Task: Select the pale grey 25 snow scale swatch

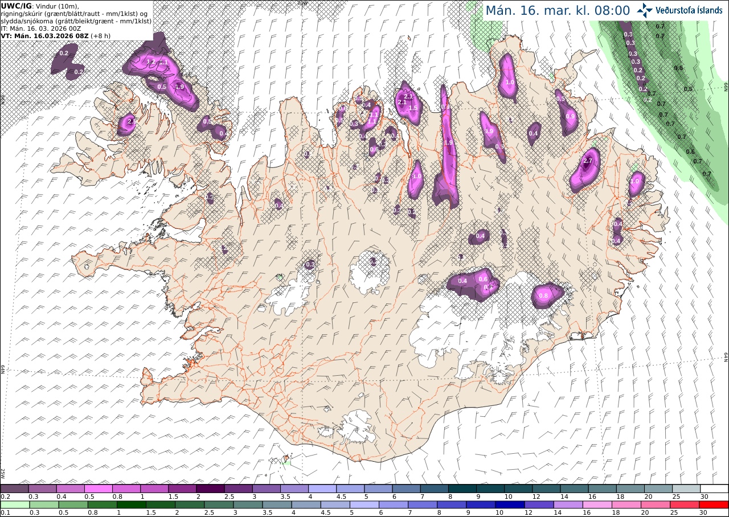Action: pyautogui.click(x=686, y=489)
